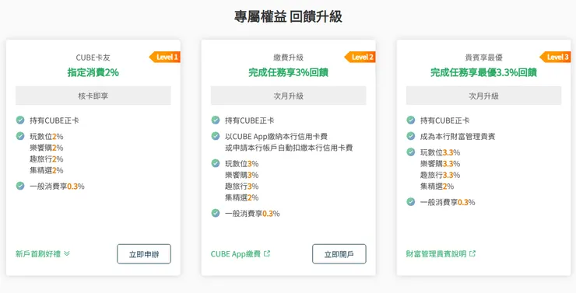
Task: Click 玩數位3.3% text in Level 3 card
Action: point(440,152)
